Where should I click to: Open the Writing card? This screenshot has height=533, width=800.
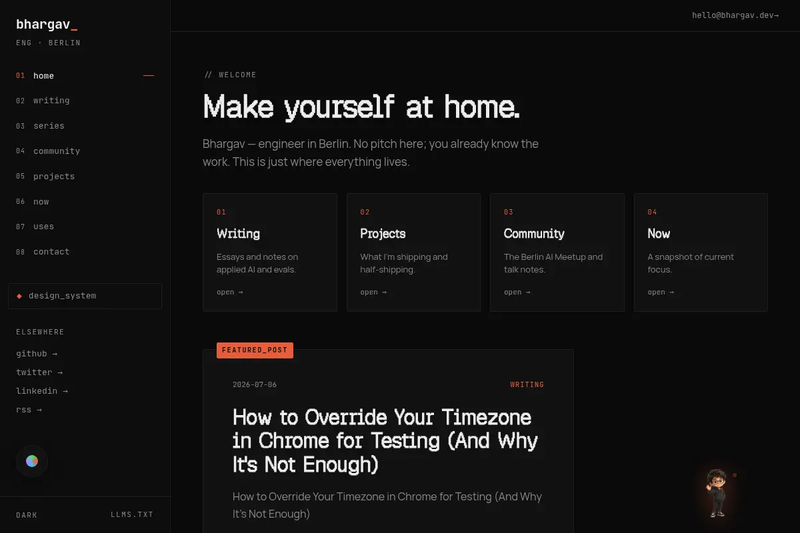[270, 253]
